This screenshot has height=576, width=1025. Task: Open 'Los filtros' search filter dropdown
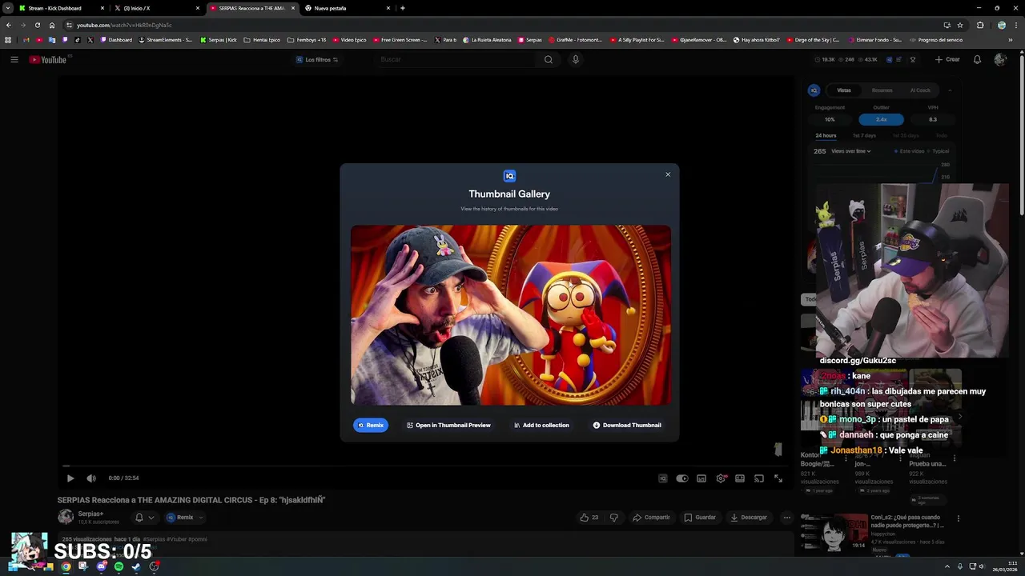(x=317, y=59)
